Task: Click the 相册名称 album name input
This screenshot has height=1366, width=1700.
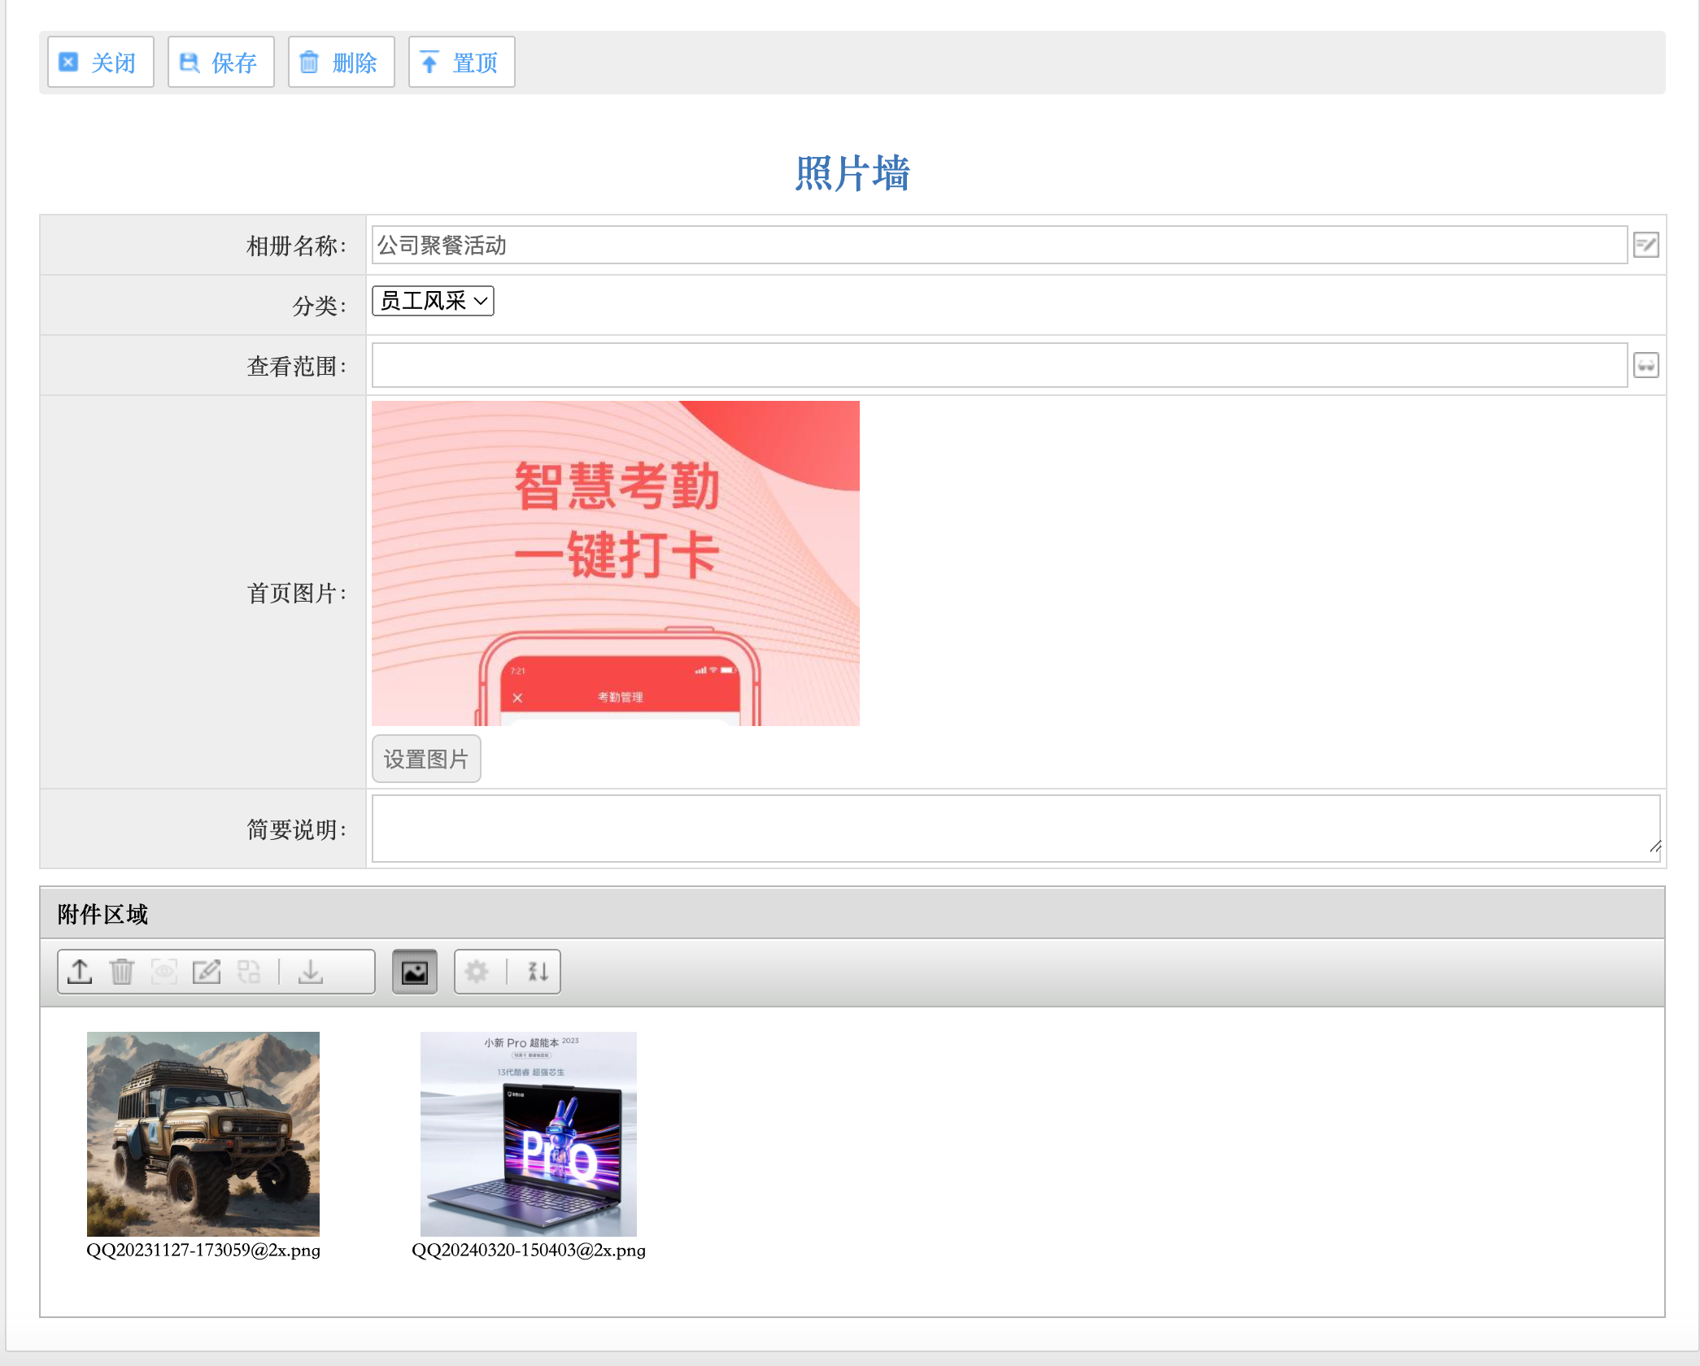Action: (999, 245)
